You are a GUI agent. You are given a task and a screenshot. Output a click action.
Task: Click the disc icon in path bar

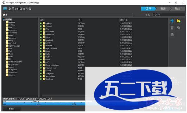point(4,15)
